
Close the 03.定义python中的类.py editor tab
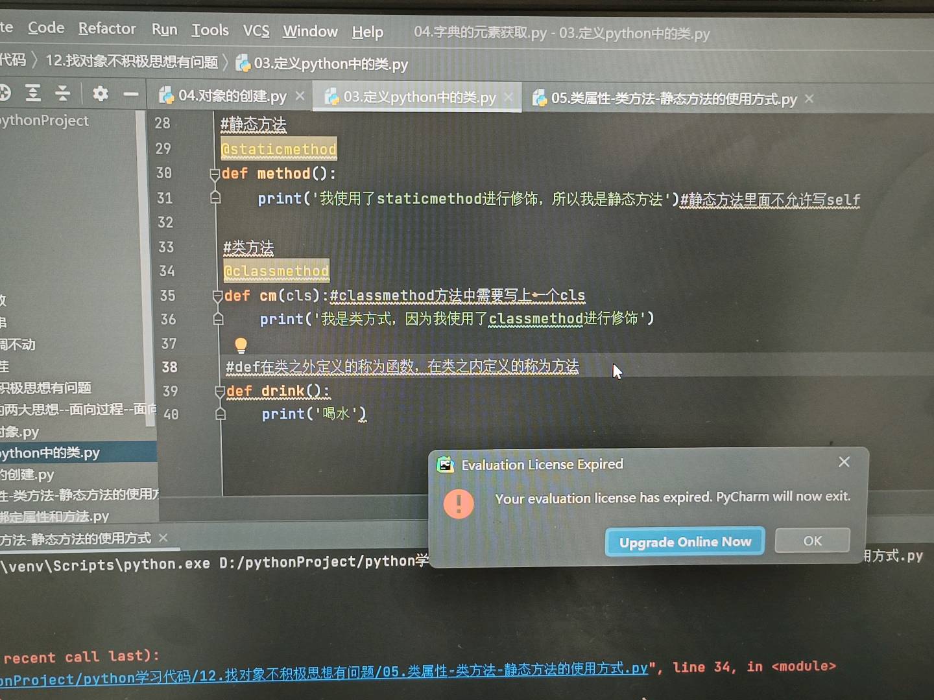tap(509, 97)
